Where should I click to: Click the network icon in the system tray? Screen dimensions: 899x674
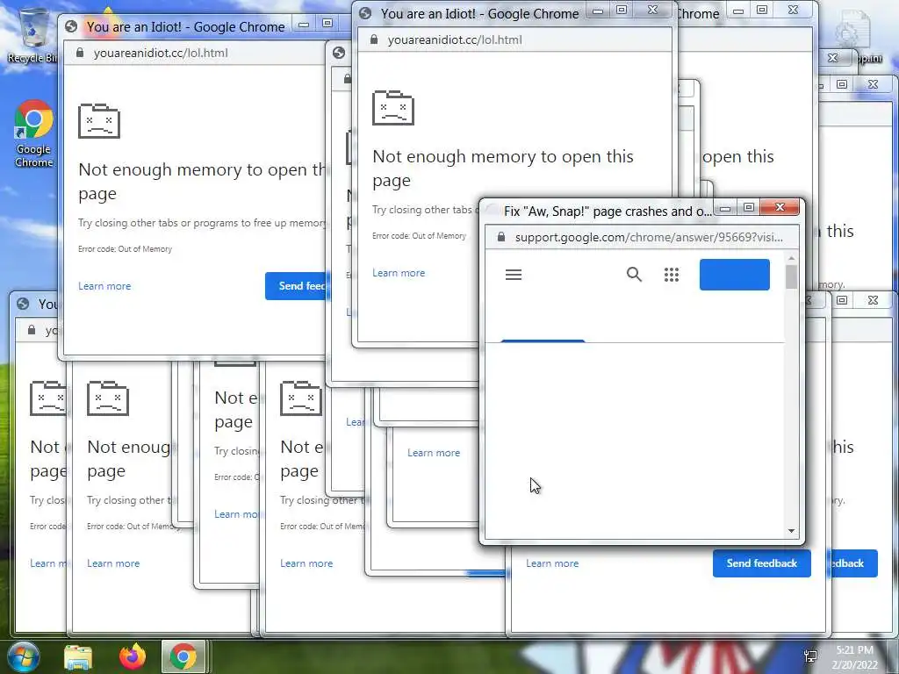(x=810, y=656)
